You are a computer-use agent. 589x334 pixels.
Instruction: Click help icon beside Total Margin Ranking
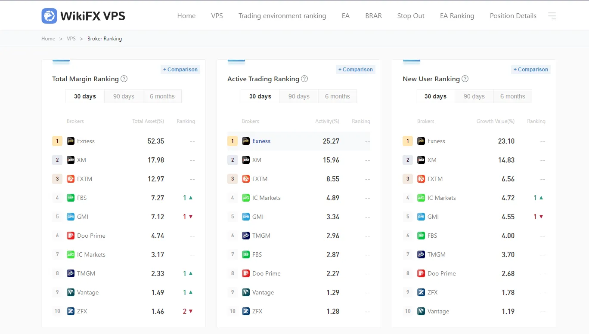[124, 79]
